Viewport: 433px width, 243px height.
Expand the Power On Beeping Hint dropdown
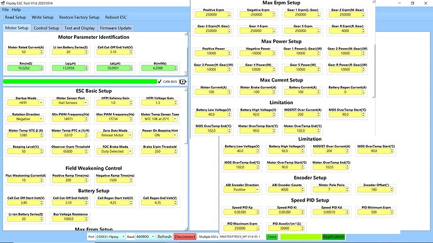click(175, 135)
